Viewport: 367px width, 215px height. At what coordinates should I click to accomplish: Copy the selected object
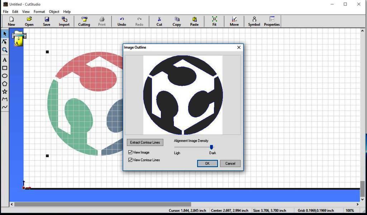coord(177,21)
